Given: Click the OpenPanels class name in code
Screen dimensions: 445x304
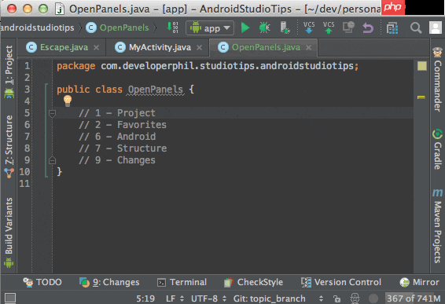Looking at the screenshot, I should click(x=155, y=90).
